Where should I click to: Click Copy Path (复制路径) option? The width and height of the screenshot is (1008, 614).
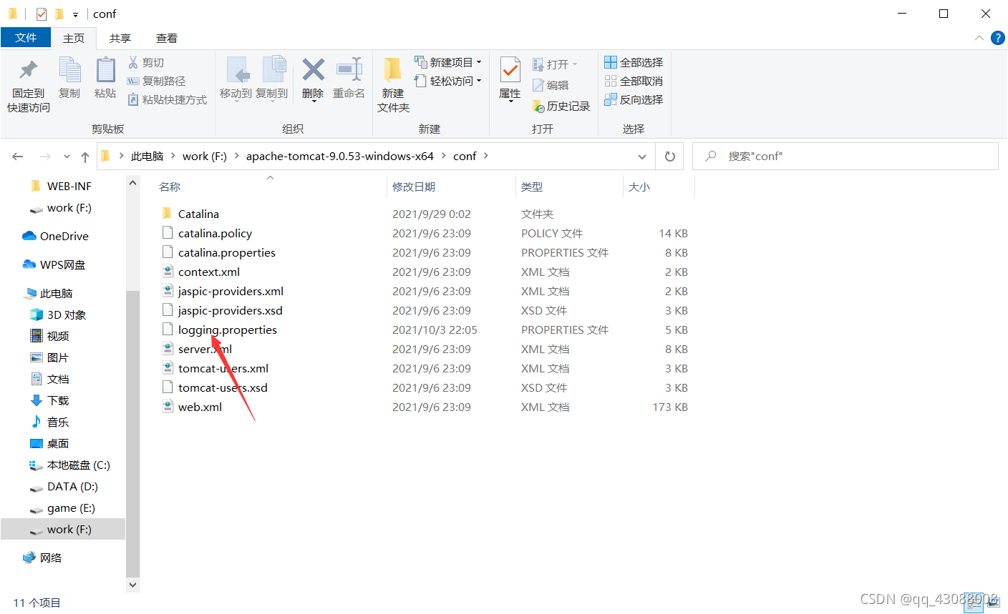(156, 81)
